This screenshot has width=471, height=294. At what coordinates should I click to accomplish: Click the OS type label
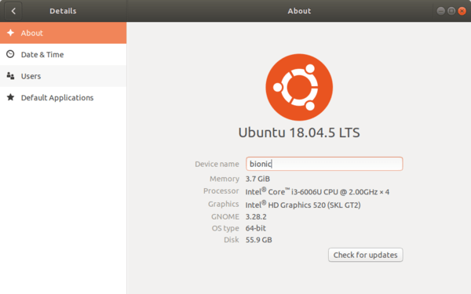[225, 228]
